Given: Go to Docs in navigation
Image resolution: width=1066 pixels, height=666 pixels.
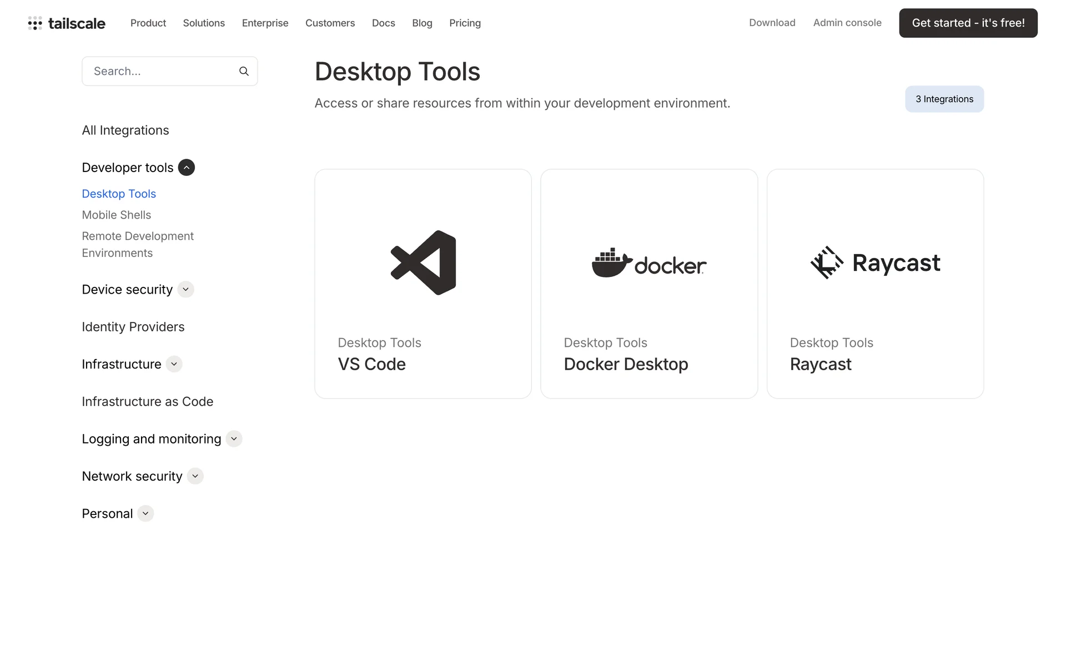Looking at the screenshot, I should 383,23.
